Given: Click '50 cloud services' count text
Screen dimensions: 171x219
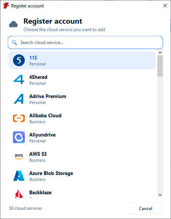Looking at the screenshot, I should [x=26, y=208].
